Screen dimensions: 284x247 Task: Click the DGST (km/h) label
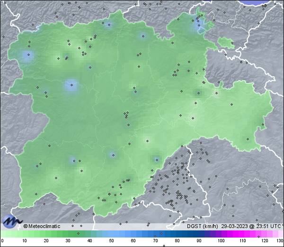[x=203, y=226]
